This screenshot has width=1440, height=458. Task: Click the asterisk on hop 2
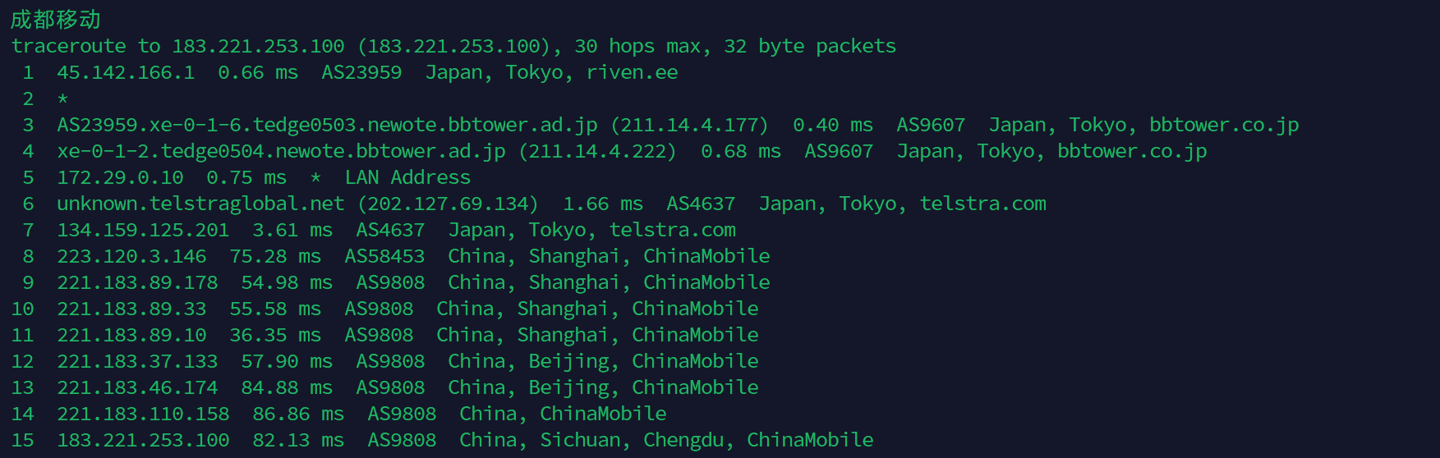[62, 99]
